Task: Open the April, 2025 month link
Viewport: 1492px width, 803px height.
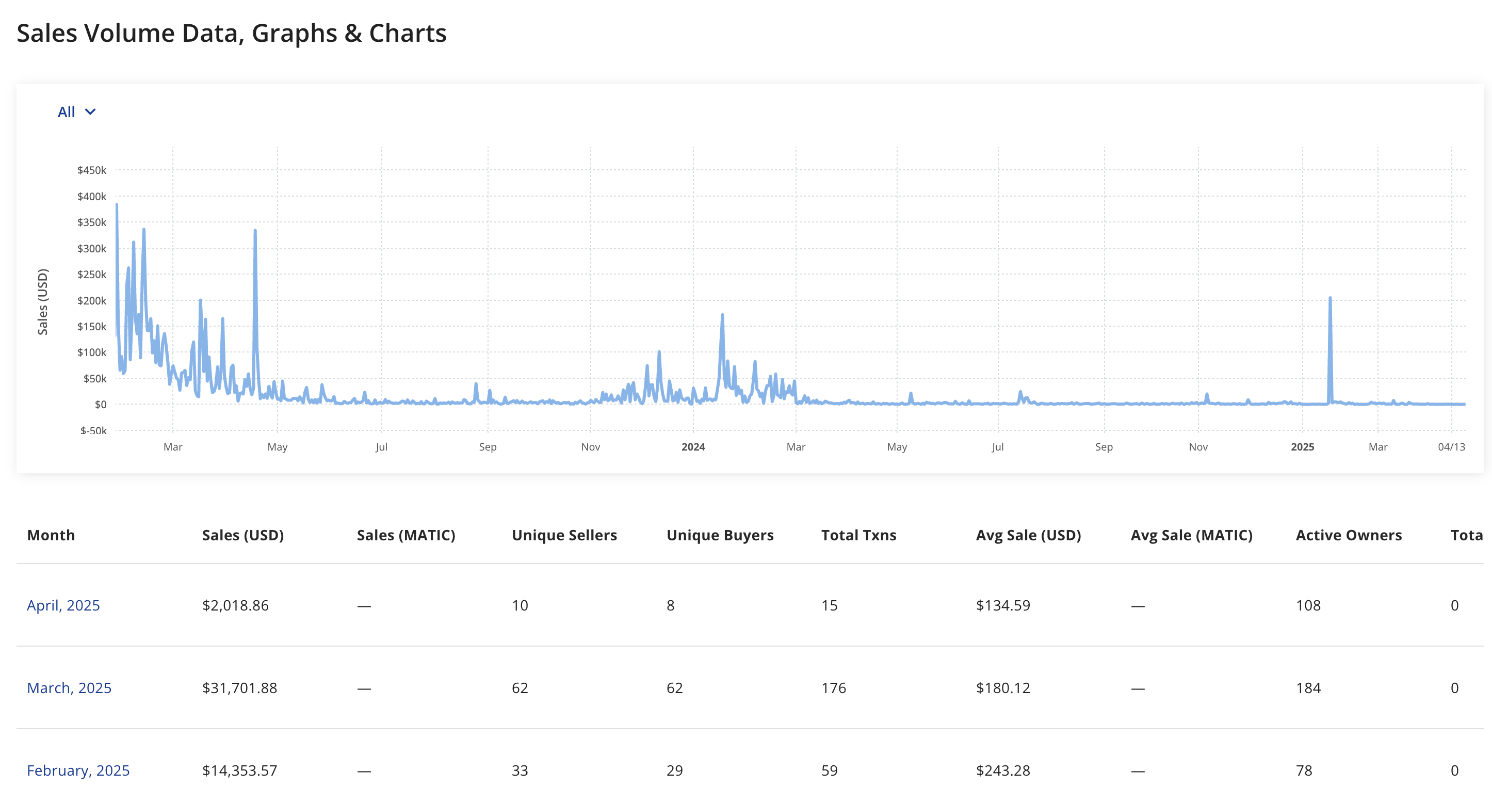Action: [x=63, y=605]
